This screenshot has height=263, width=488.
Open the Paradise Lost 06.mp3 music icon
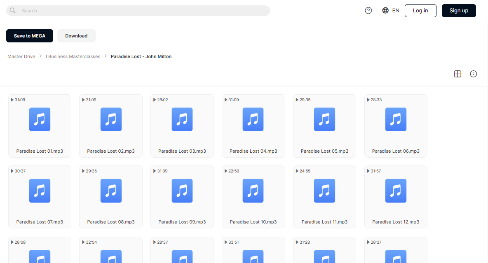pyautogui.click(x=396, y=119)
